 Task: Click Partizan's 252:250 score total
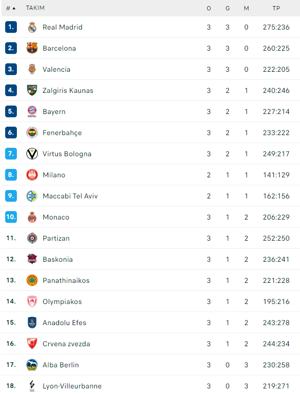pyautogui.click(x=276, y=238)
